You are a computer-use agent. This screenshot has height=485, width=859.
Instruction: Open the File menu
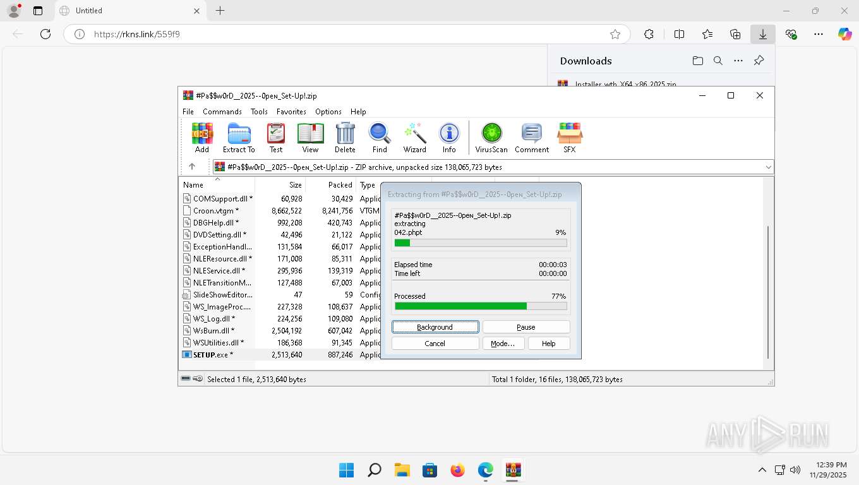click(x=188, y=112)
